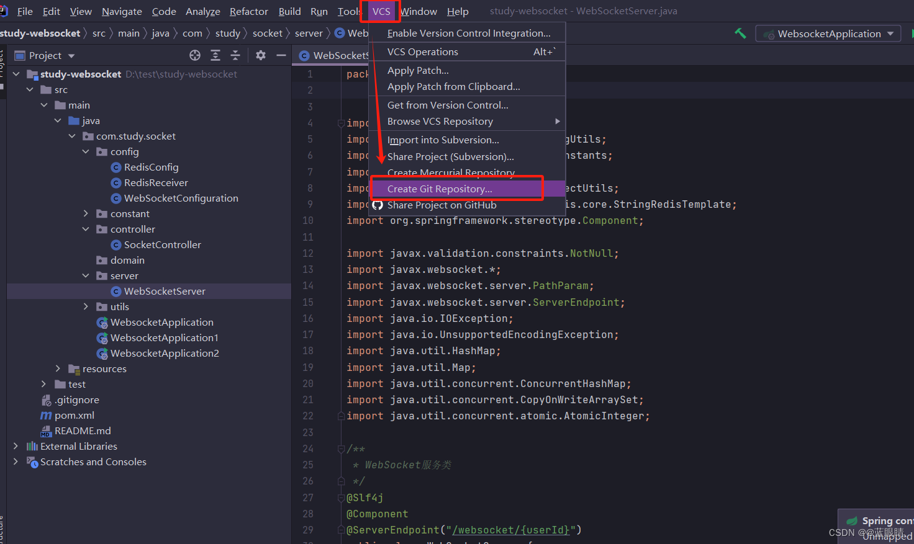914x544 pixels.
Task: Choose Create Git Repository...
Action: [467, 189]
